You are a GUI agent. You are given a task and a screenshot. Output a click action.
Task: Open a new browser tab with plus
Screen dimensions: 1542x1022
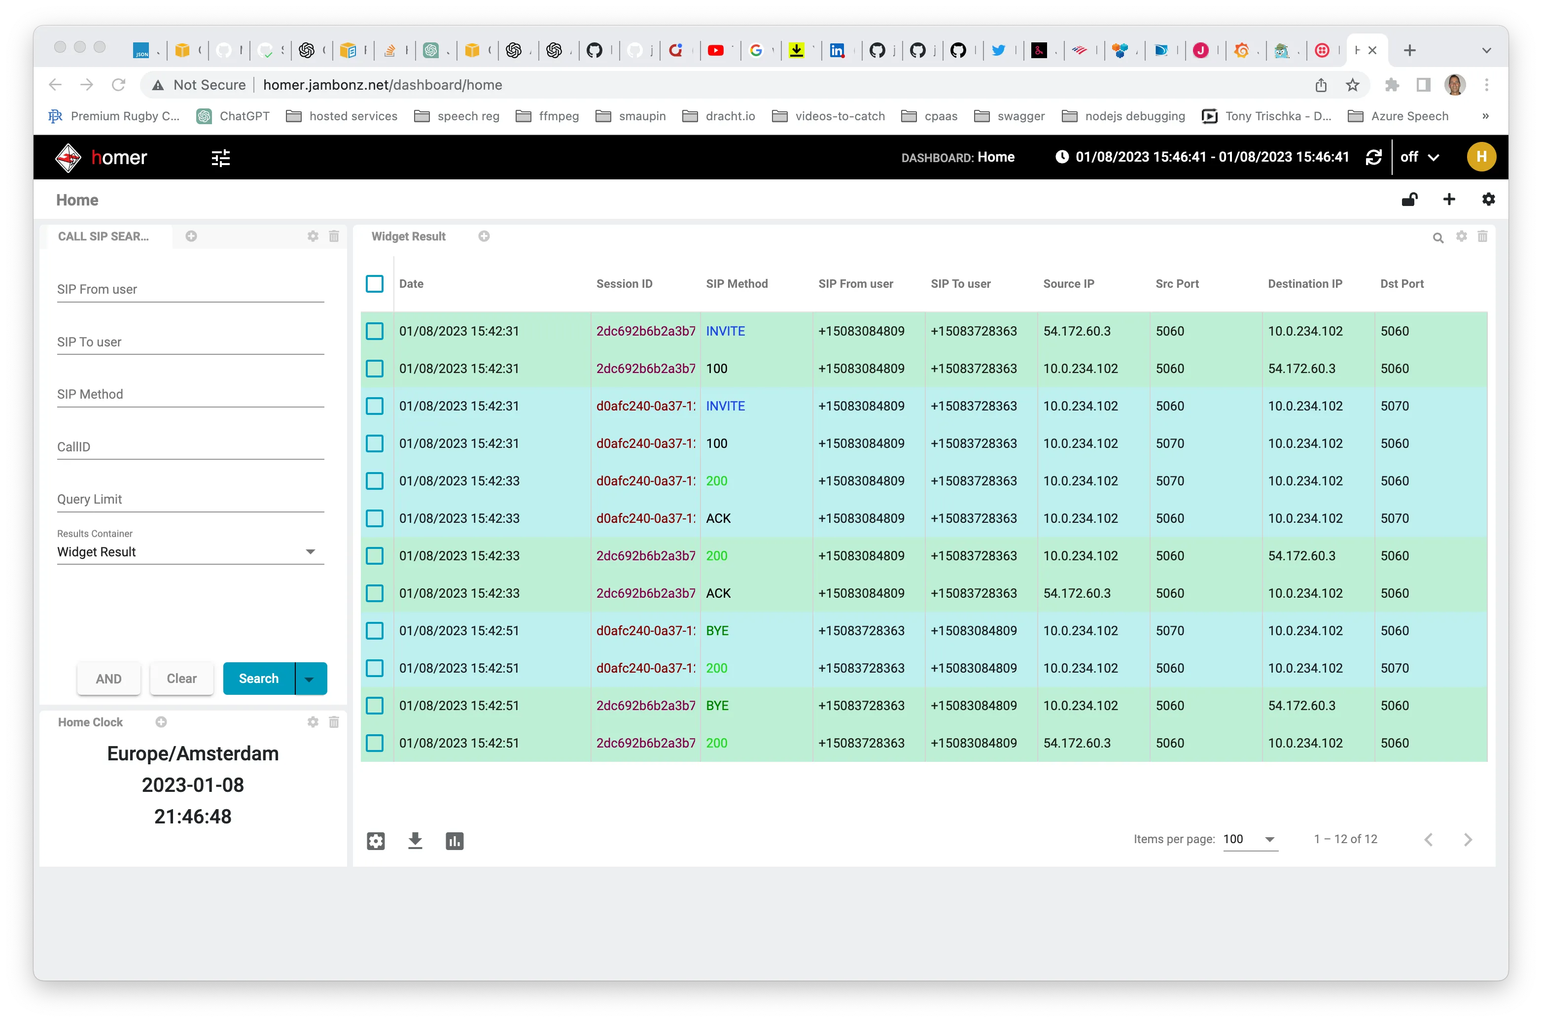tap(1409, 50)
